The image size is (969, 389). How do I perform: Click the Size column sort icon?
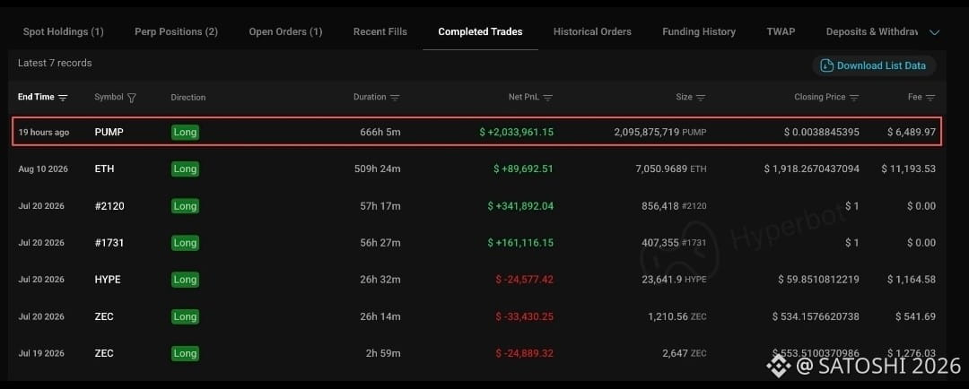(x=700, y=98)
